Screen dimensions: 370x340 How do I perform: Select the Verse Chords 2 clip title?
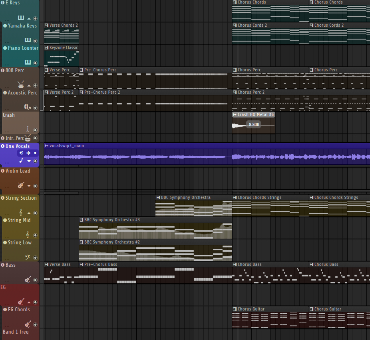(63, 25)
